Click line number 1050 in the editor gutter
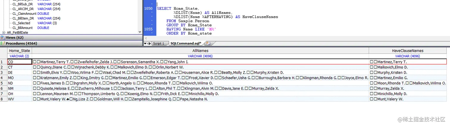The height and width of the screenshot is (127, 450). (148, 9)
